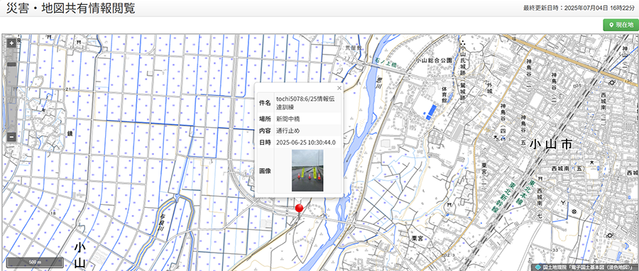639x271 pixels.
Task: Zoom in with the plus button
Action: [11, 43]
